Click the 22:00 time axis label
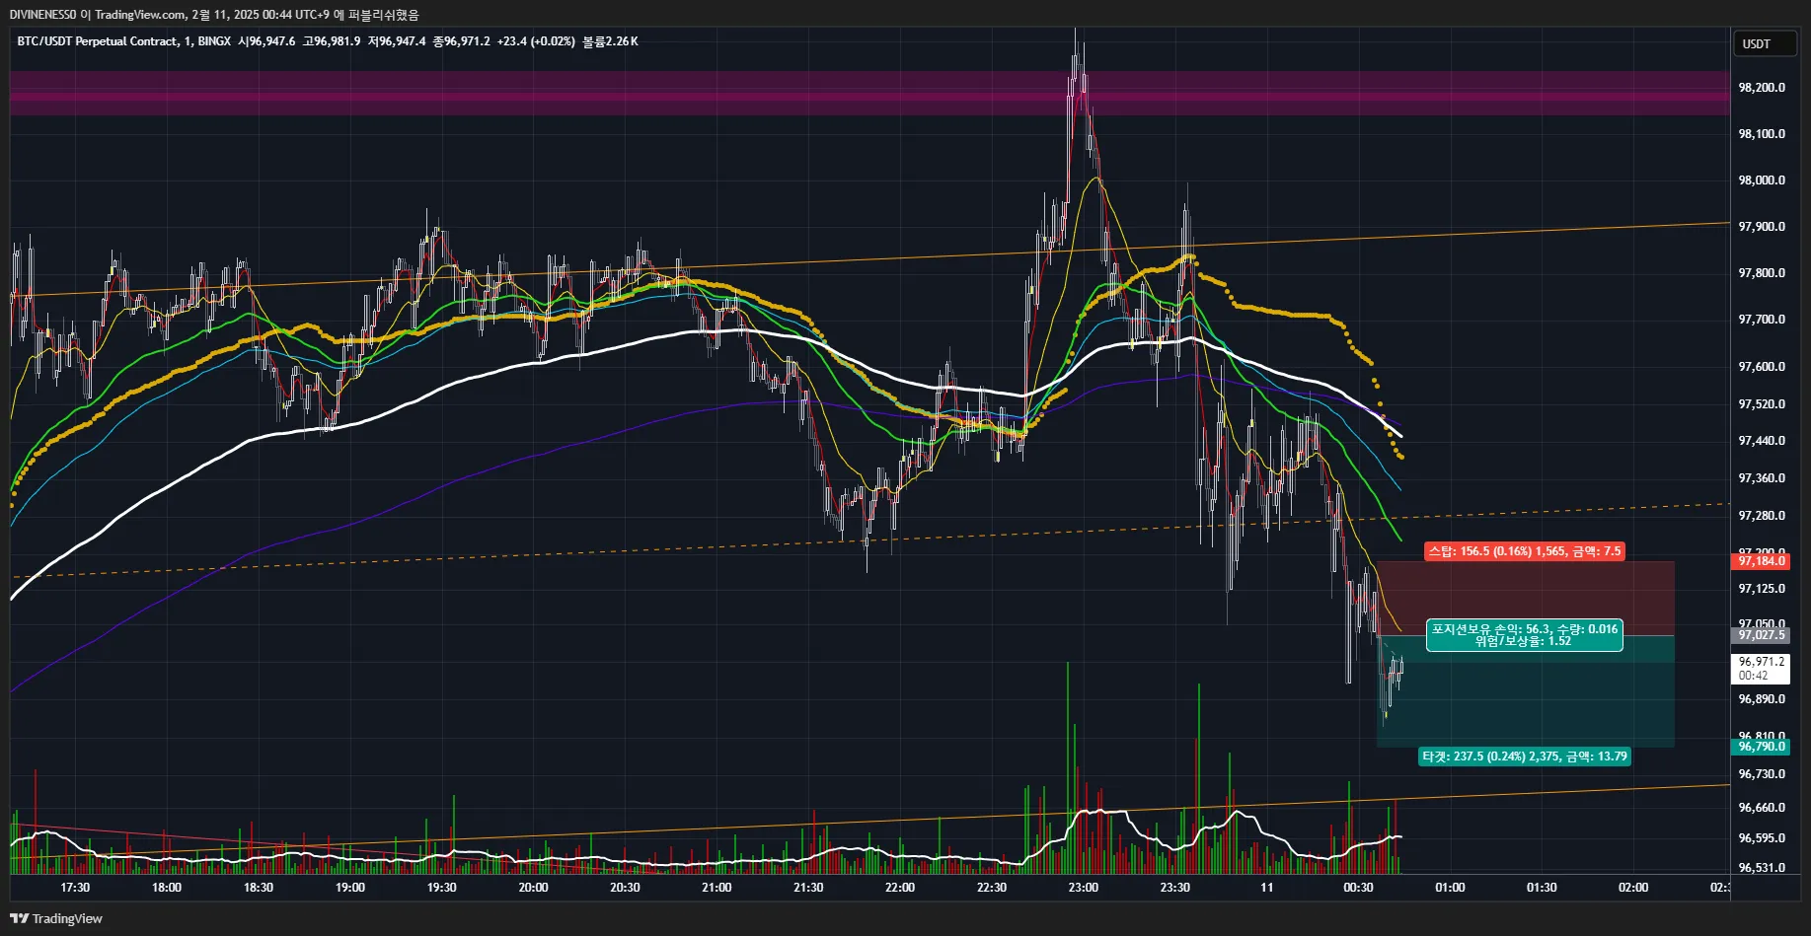This screenshot has height=936, width=1811. pos(900,888)
